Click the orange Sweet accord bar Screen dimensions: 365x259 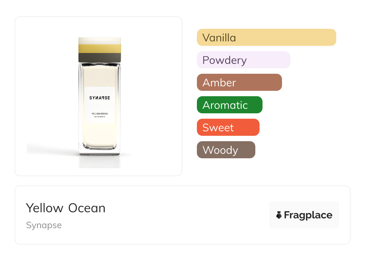tap(228, 127)
